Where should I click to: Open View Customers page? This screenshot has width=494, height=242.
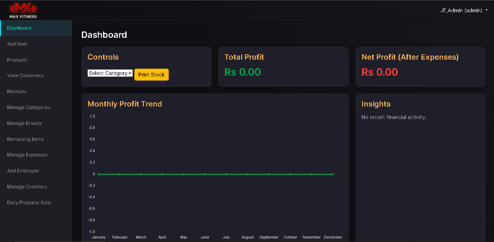(x=25, y=76)
